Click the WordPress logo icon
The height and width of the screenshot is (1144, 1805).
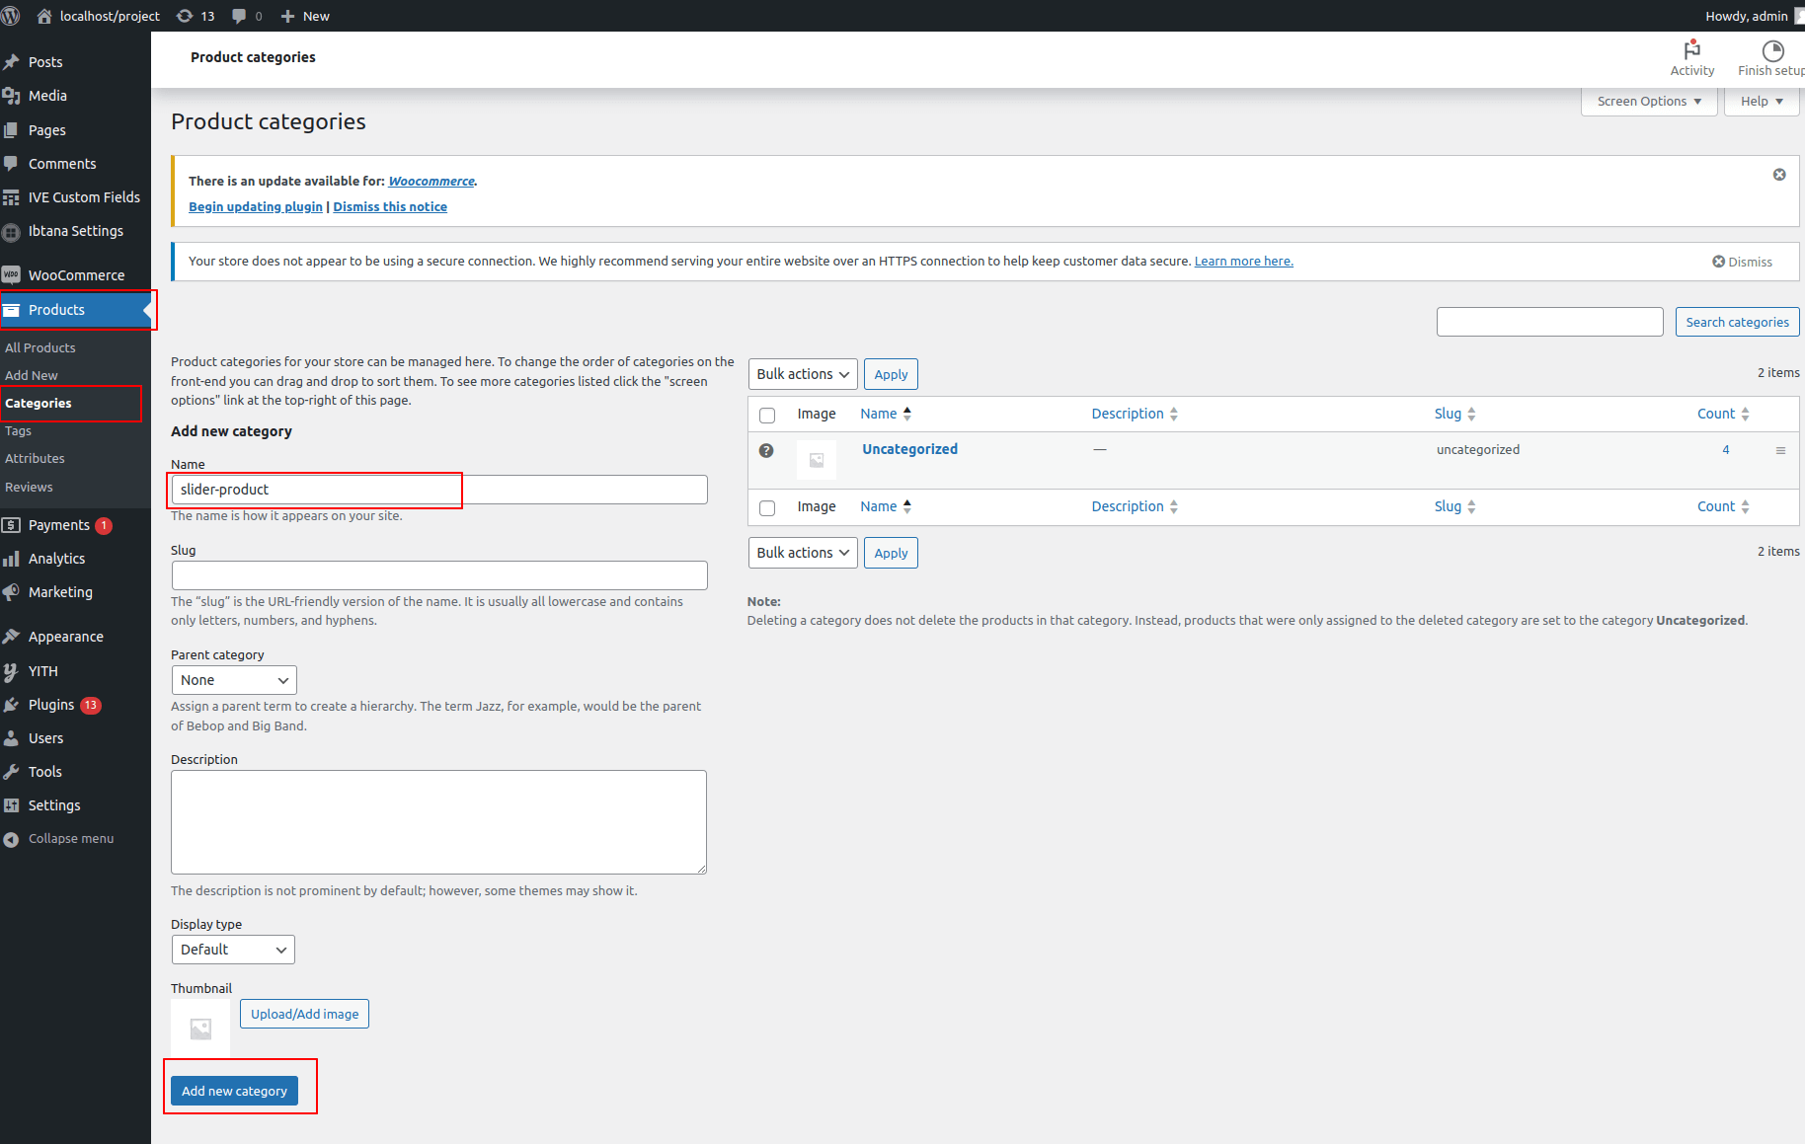tap(11, 16)
